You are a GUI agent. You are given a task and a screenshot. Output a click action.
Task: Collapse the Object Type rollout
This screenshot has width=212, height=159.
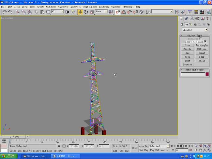[x=195, y=36]
